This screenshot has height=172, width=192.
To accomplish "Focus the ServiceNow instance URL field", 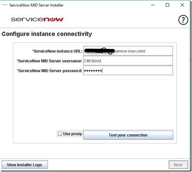I will [x=128, y=51].
